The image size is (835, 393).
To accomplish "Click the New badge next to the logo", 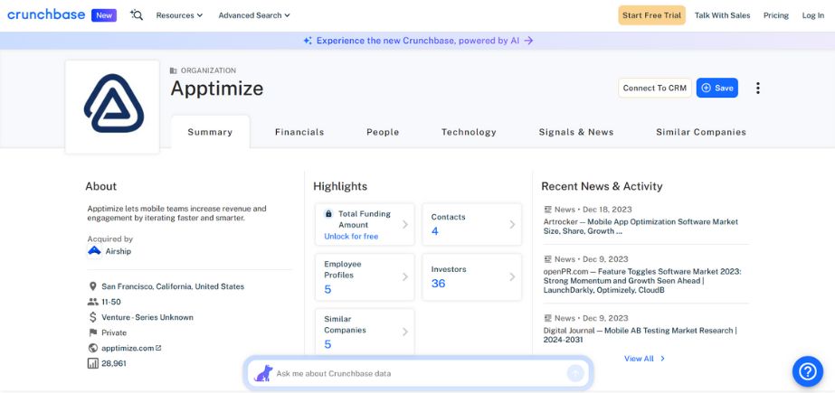I will pyautogui.click(x=104, y=15).
